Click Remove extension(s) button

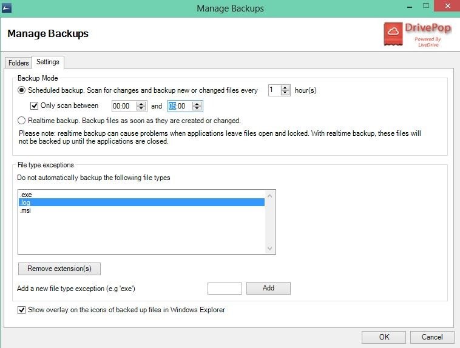(59, 269)
